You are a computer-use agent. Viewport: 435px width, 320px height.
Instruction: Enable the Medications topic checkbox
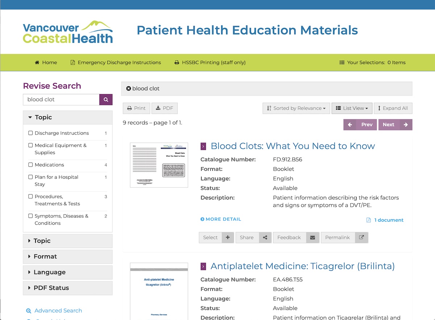(x=30, y=165)
